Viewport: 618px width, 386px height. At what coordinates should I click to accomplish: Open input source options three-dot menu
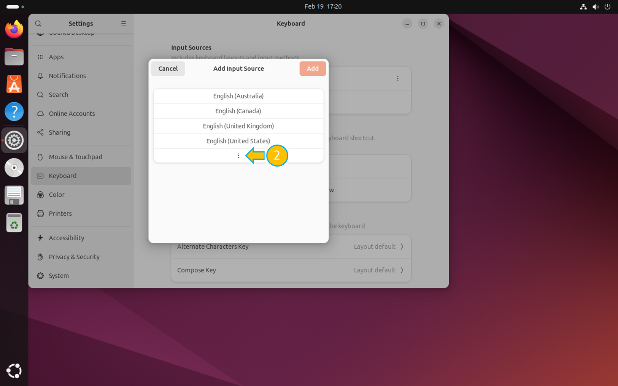point(398,79)
